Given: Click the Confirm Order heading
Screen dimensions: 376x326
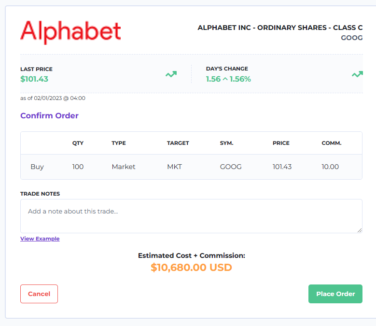Looking at the screenshot, I should coord(49,115).
